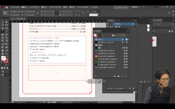Click the CC ライブラリ panel tab
Image resolution: width=175 pixels, height=109 pixels.
157,20
